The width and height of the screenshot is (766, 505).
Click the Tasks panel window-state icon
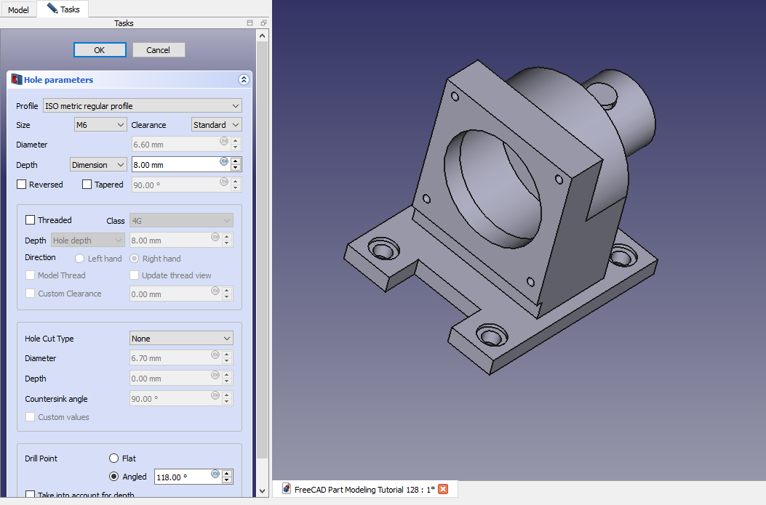pyautogui.click(x=250, y=23)
